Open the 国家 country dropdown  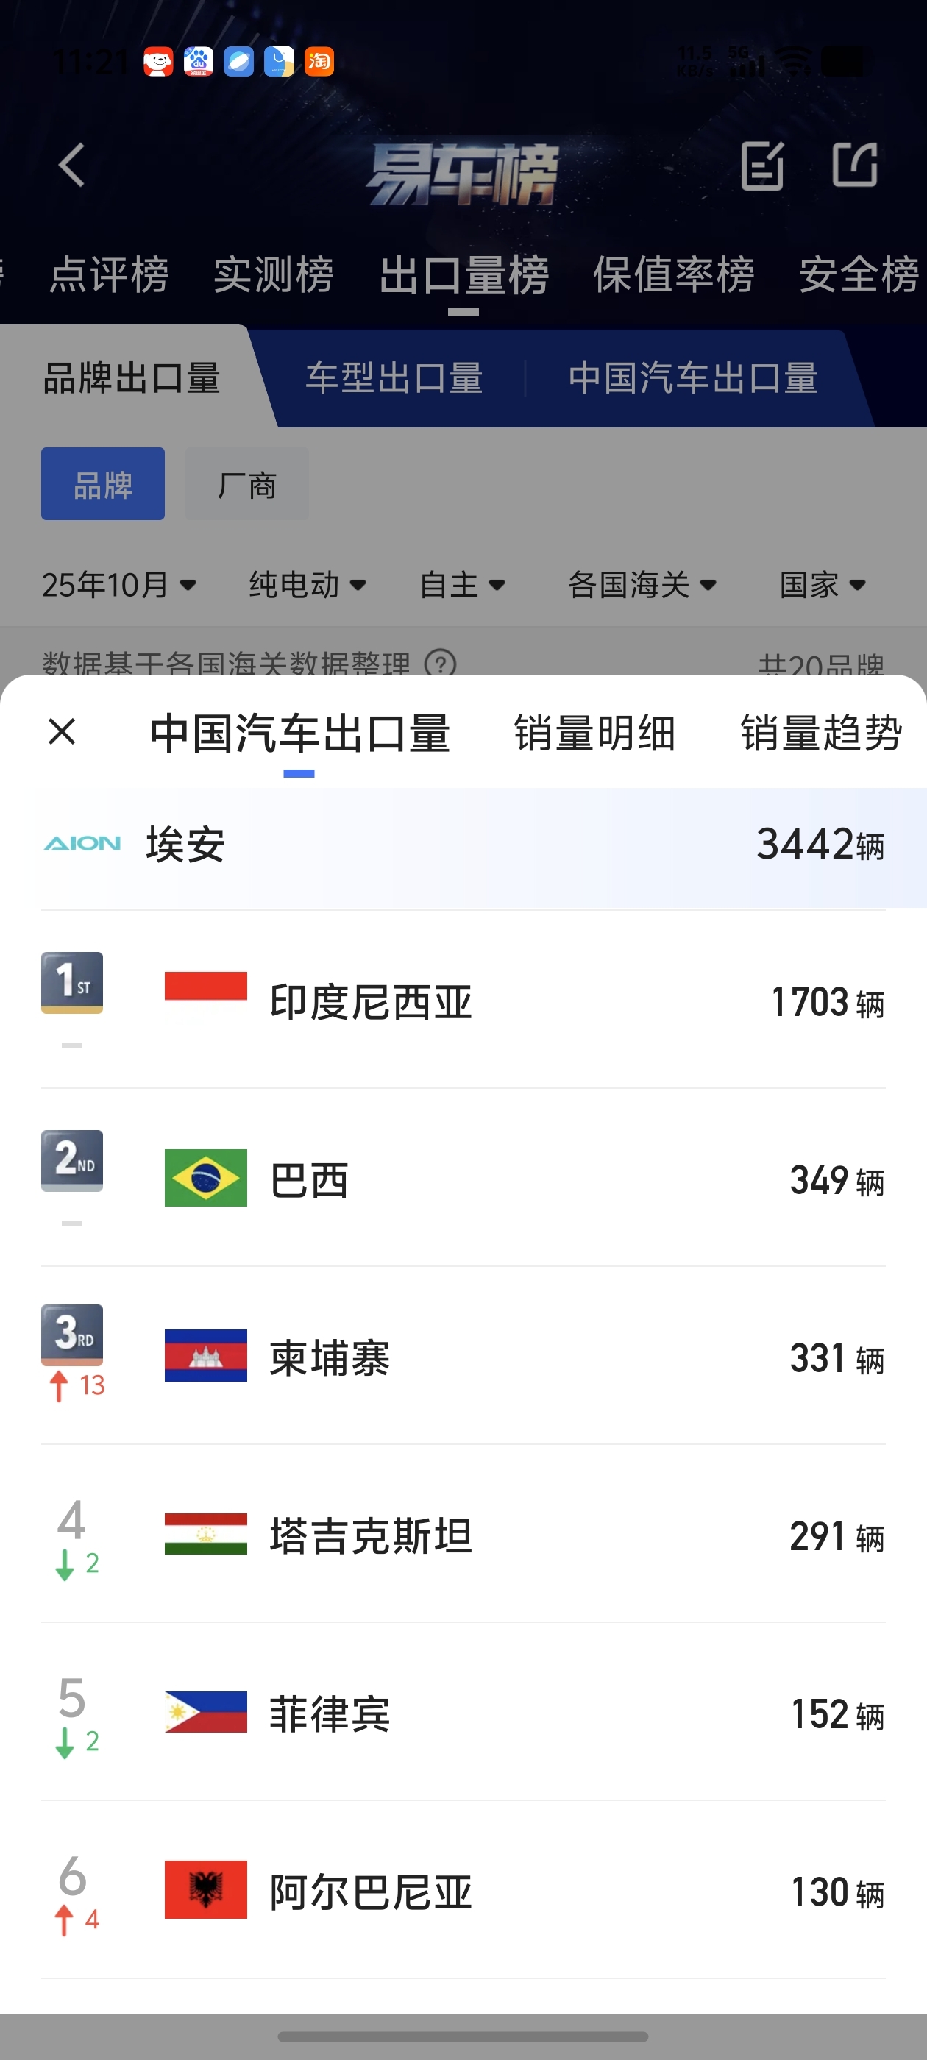click(823, 585)
